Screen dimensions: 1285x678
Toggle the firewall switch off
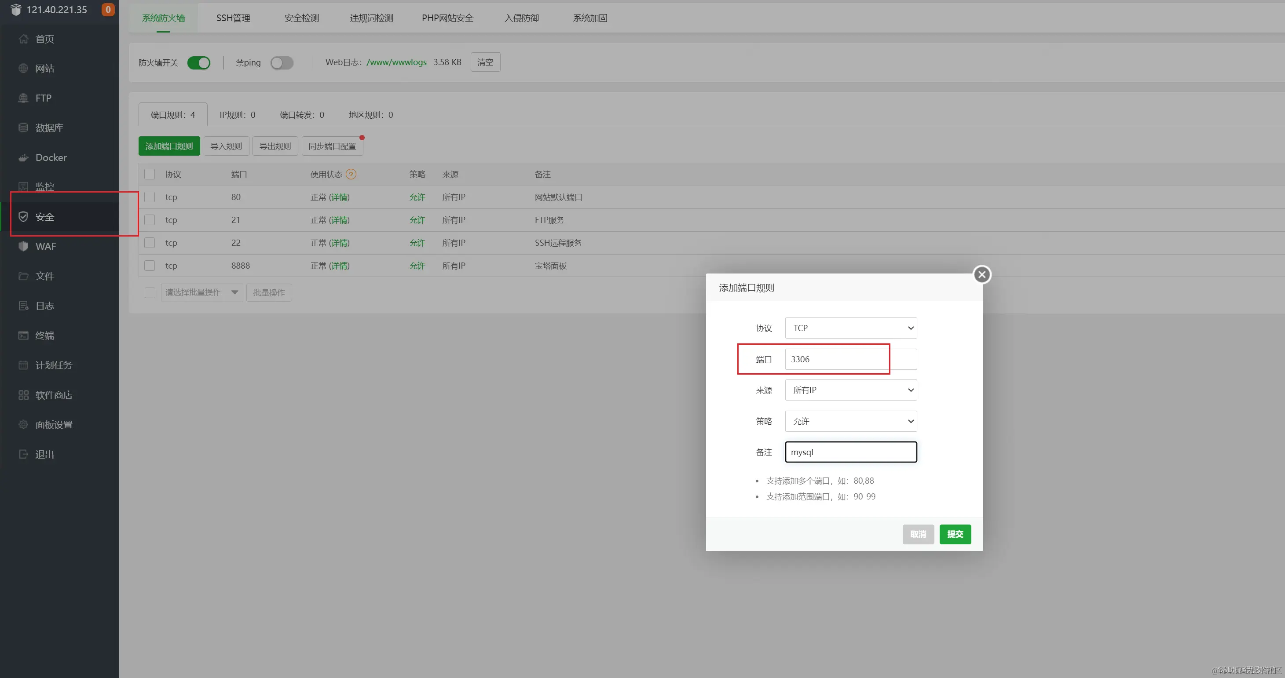click(199, 63)
